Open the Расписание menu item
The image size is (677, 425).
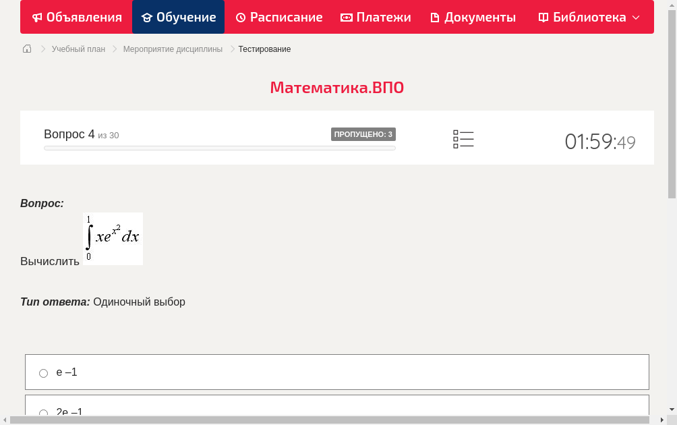pyautogui.click(x=278, y=17)
